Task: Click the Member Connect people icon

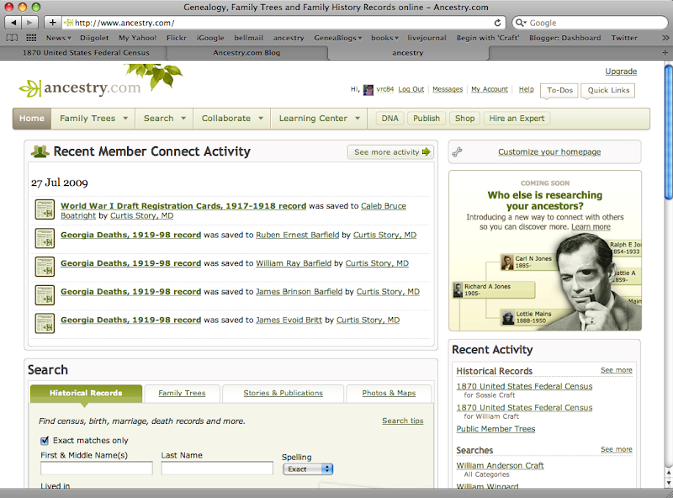Action: [40, 151]
